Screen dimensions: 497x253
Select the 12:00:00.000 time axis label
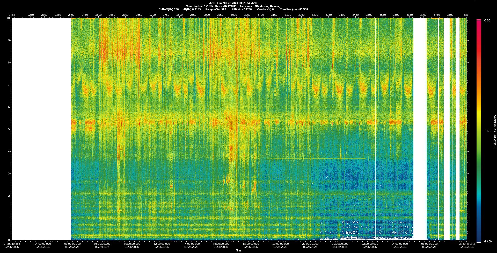point(162,244)
